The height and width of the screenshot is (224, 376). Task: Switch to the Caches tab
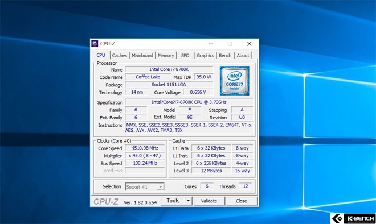tap(120, 56)
